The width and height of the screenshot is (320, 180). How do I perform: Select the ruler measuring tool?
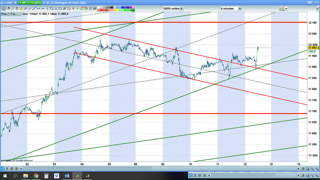pos(12,9)
